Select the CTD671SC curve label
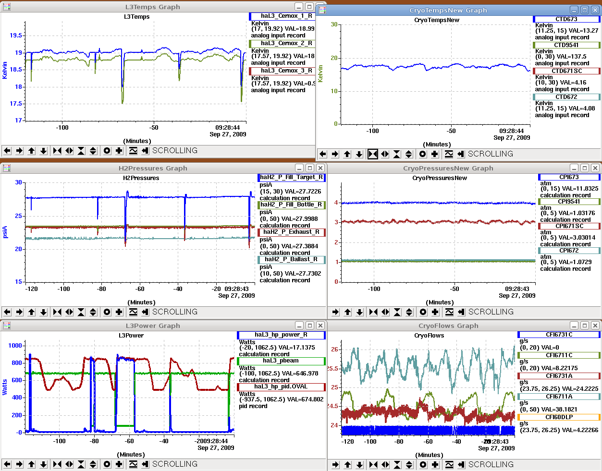602x471 pixels. click(567, 71)
